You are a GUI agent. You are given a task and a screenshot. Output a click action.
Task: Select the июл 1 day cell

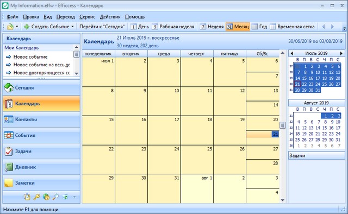98,72
